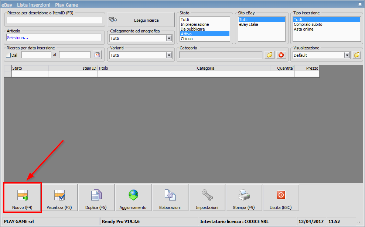Click the Categoria text field
This screenshot has height=227, width=365.
(221, 55)
